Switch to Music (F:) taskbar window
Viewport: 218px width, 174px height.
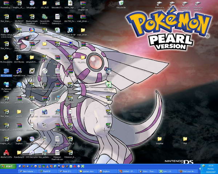(68, 171)
